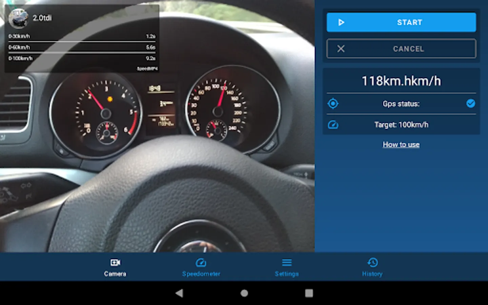
Task: Select the 0-60km/h result row
Action: coord(82,47)
